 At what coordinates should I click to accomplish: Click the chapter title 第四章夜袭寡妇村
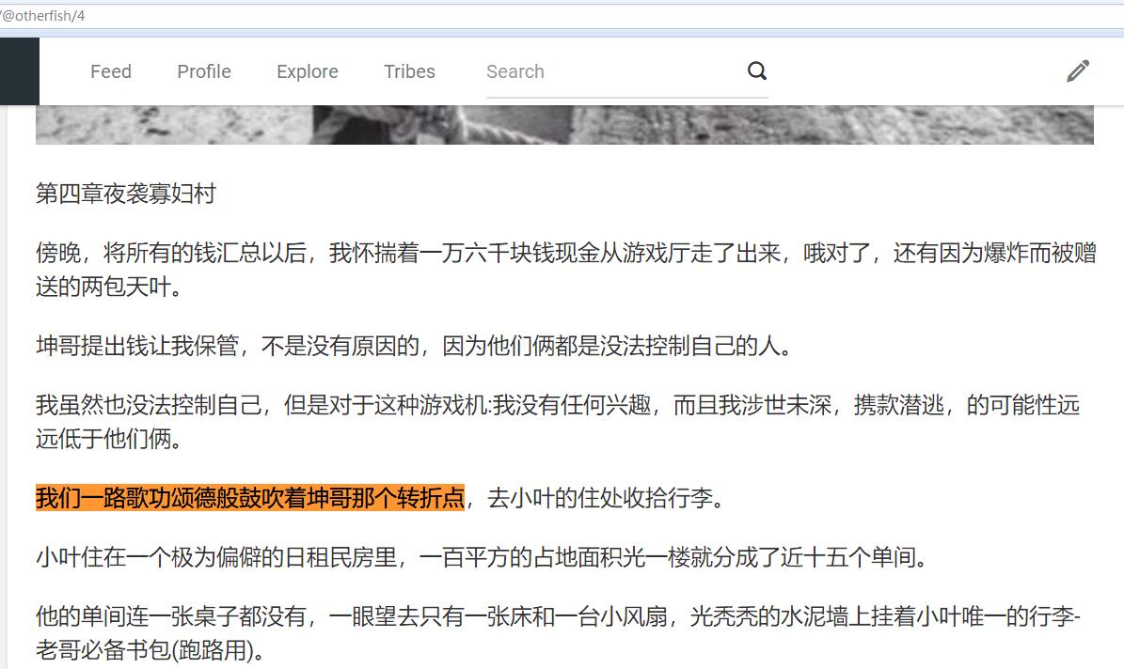126,194
